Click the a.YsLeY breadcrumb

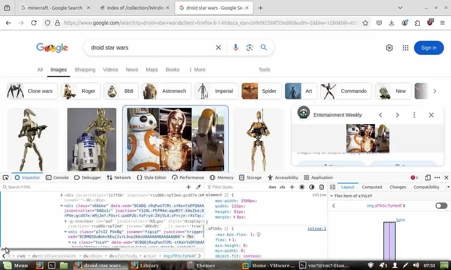[x=150, y=256]
